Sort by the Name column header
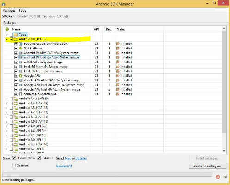The image size is (230, 185). point(16,29)
